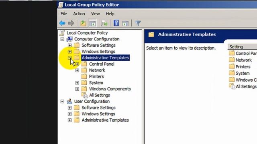Click the Export List toolbar icon
257x144 pixels.
(104, 23)
